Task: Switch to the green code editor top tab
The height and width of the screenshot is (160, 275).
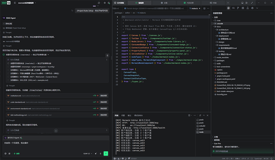Action: pyautogui.click(x=139, y=3)
